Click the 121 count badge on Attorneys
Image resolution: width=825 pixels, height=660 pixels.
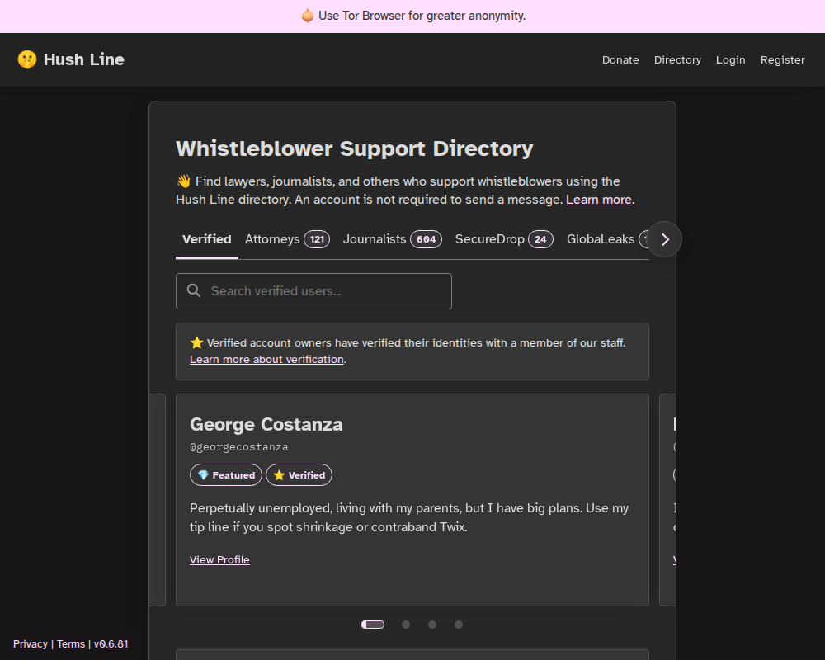(317, 239)
